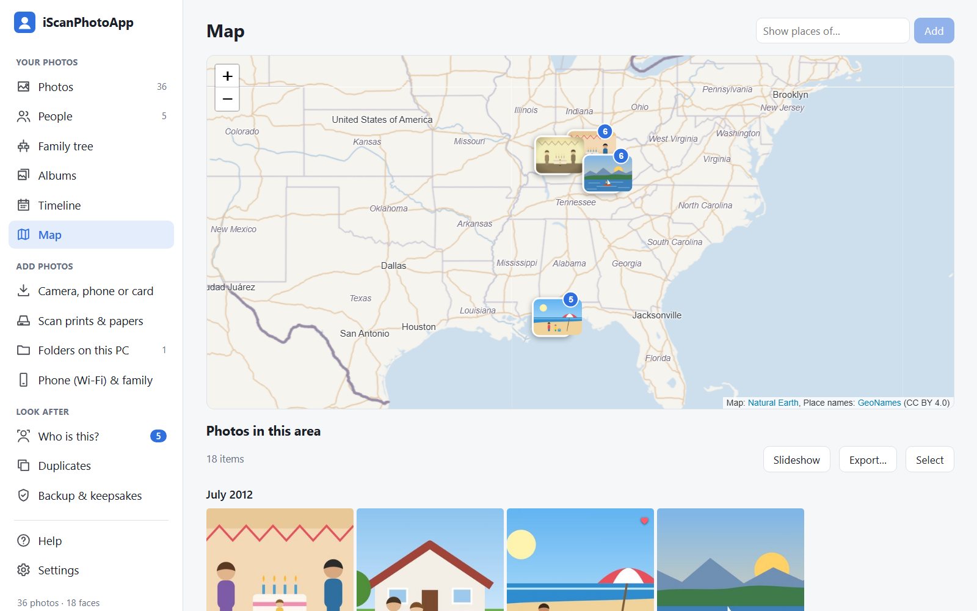The width and height of the screenshot is (977, 611).
Task: Click the heart favorite icon on beach photo
Action: [x=644, y=521]
